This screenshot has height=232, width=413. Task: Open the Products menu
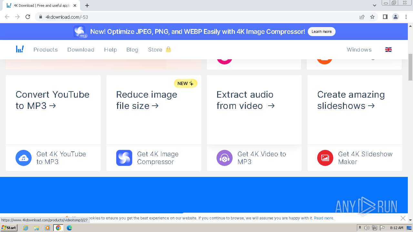pyautogui.click(x=45, y=50)
